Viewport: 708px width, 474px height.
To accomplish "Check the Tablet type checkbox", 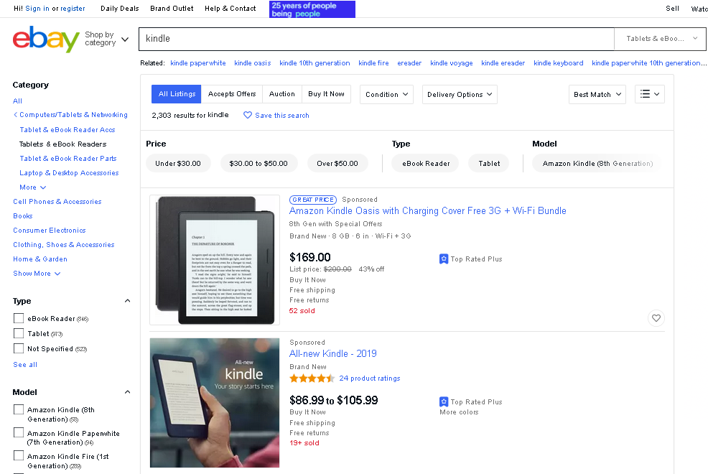I will 19,333.
